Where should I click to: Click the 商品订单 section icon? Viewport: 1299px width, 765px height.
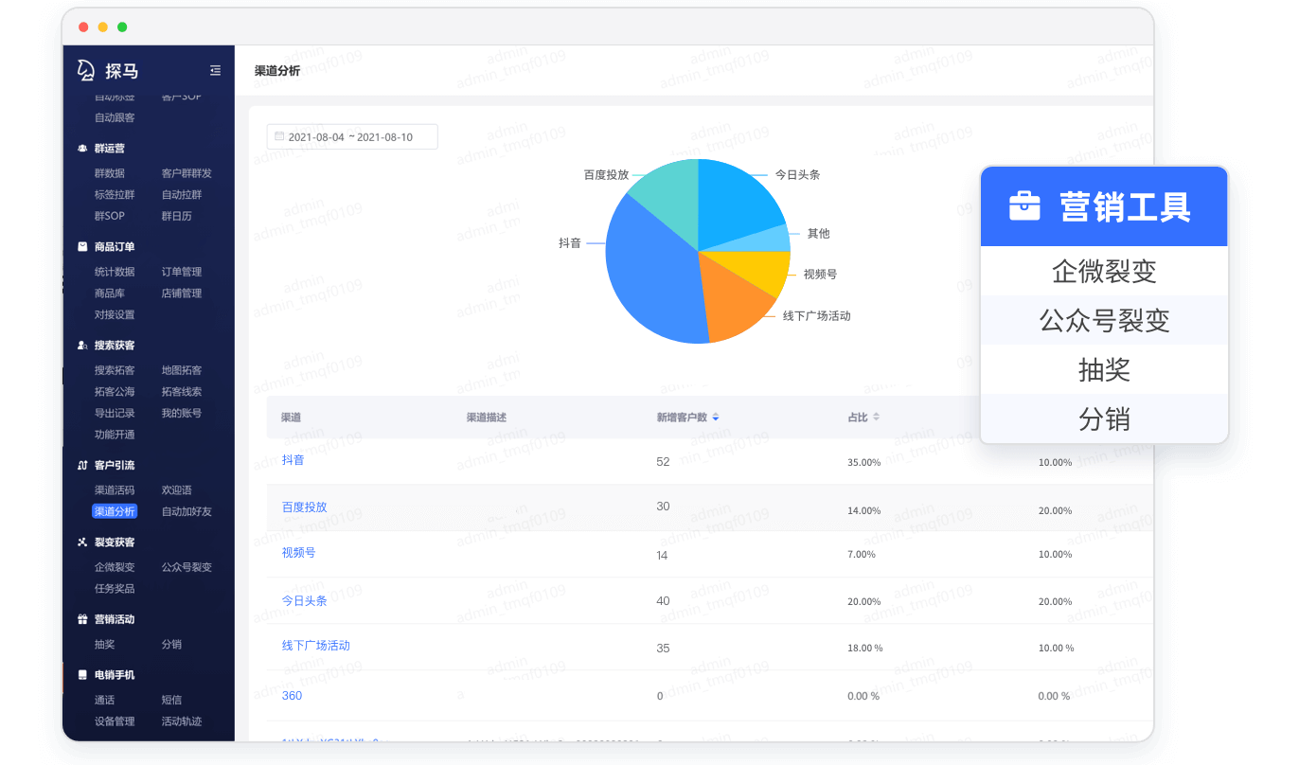[x=82, y=247]
